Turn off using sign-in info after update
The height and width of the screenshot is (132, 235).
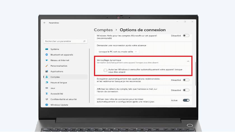click(x=186, y=100)
